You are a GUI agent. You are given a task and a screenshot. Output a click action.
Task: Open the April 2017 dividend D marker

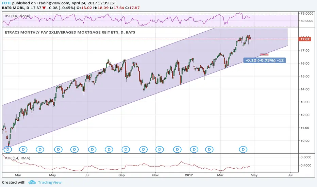243,149
